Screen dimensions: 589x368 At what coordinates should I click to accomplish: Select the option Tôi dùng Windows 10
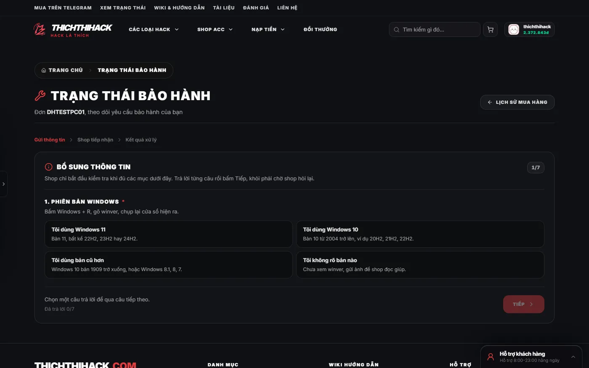point(420,234)
